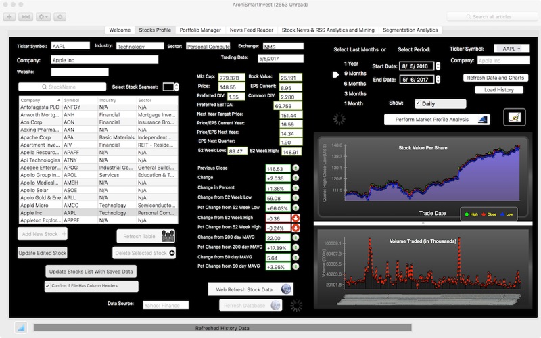Click the StockName search field

pos(62,87)
